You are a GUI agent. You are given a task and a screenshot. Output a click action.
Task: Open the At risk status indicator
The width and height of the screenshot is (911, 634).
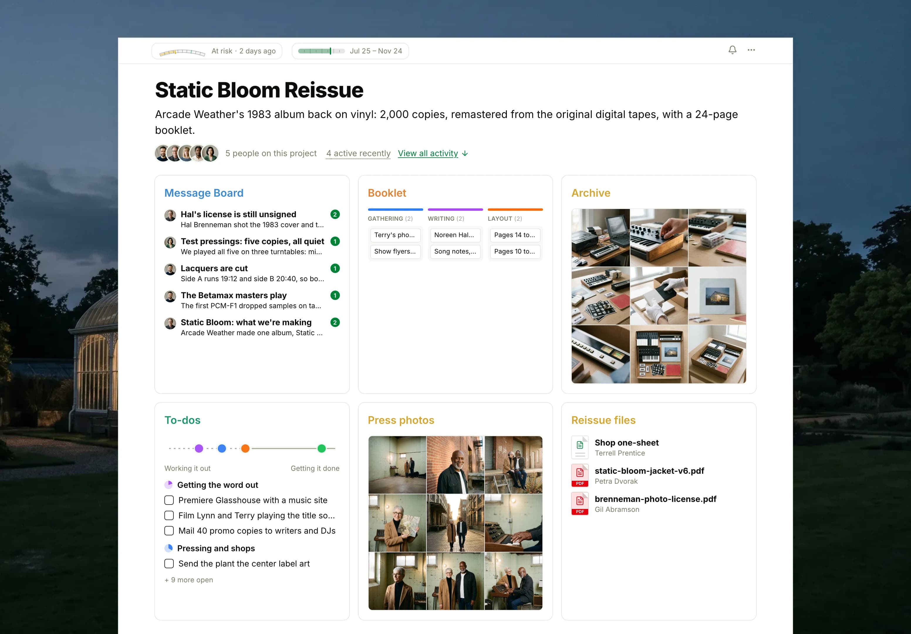coord(217,51)
